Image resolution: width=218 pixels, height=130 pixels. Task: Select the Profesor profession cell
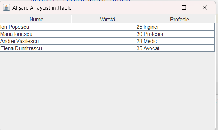tap(179, 34)
